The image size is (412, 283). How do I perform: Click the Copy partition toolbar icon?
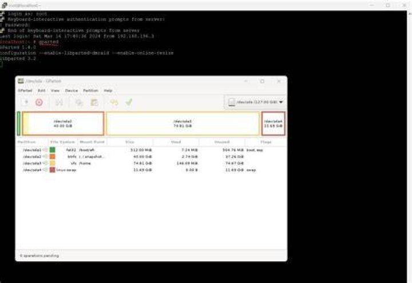pos(79,102)
